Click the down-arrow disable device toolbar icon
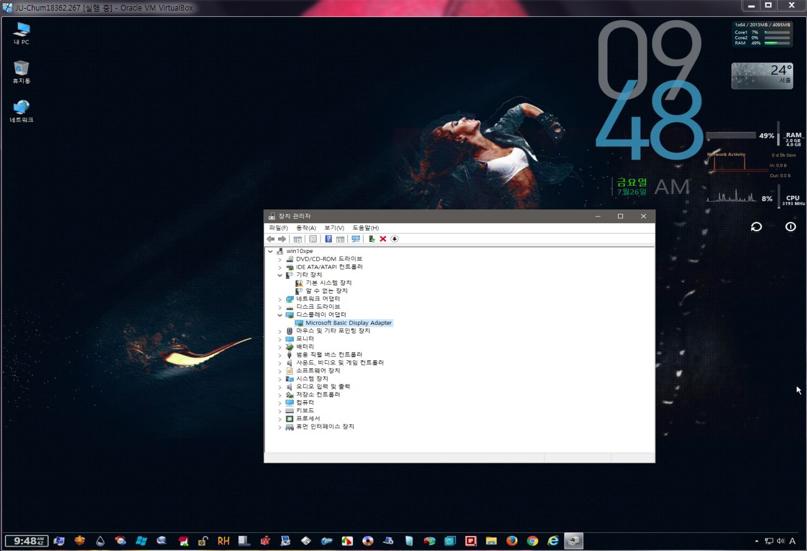This screenshot has width=807, height=551. pos(394,239)
